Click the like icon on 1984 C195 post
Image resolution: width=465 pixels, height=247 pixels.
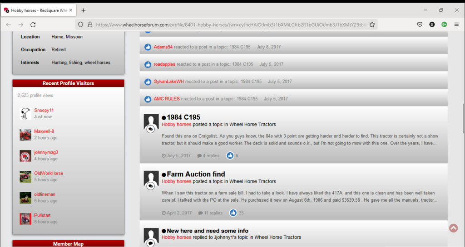click(230, 155)
